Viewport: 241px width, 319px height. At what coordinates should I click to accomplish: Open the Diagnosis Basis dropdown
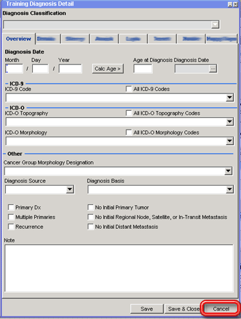pyautogui.click(x=229, y=189)
